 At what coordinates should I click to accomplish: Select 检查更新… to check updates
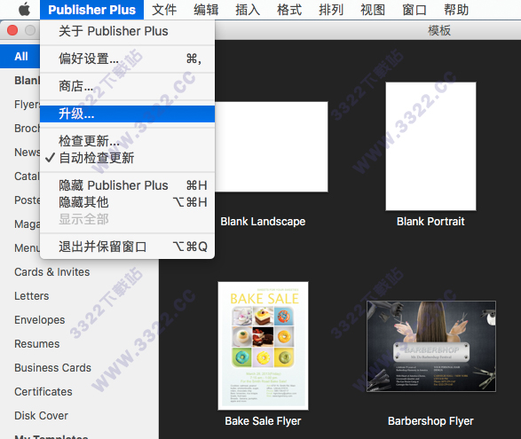coord(127,141)
